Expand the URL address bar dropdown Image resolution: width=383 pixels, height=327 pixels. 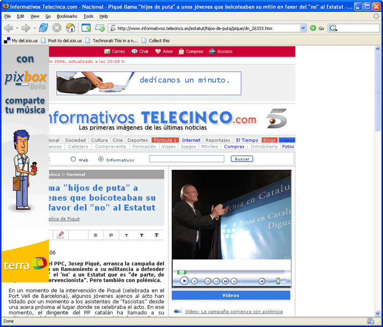pyautogui.click(x=303, y=28)
